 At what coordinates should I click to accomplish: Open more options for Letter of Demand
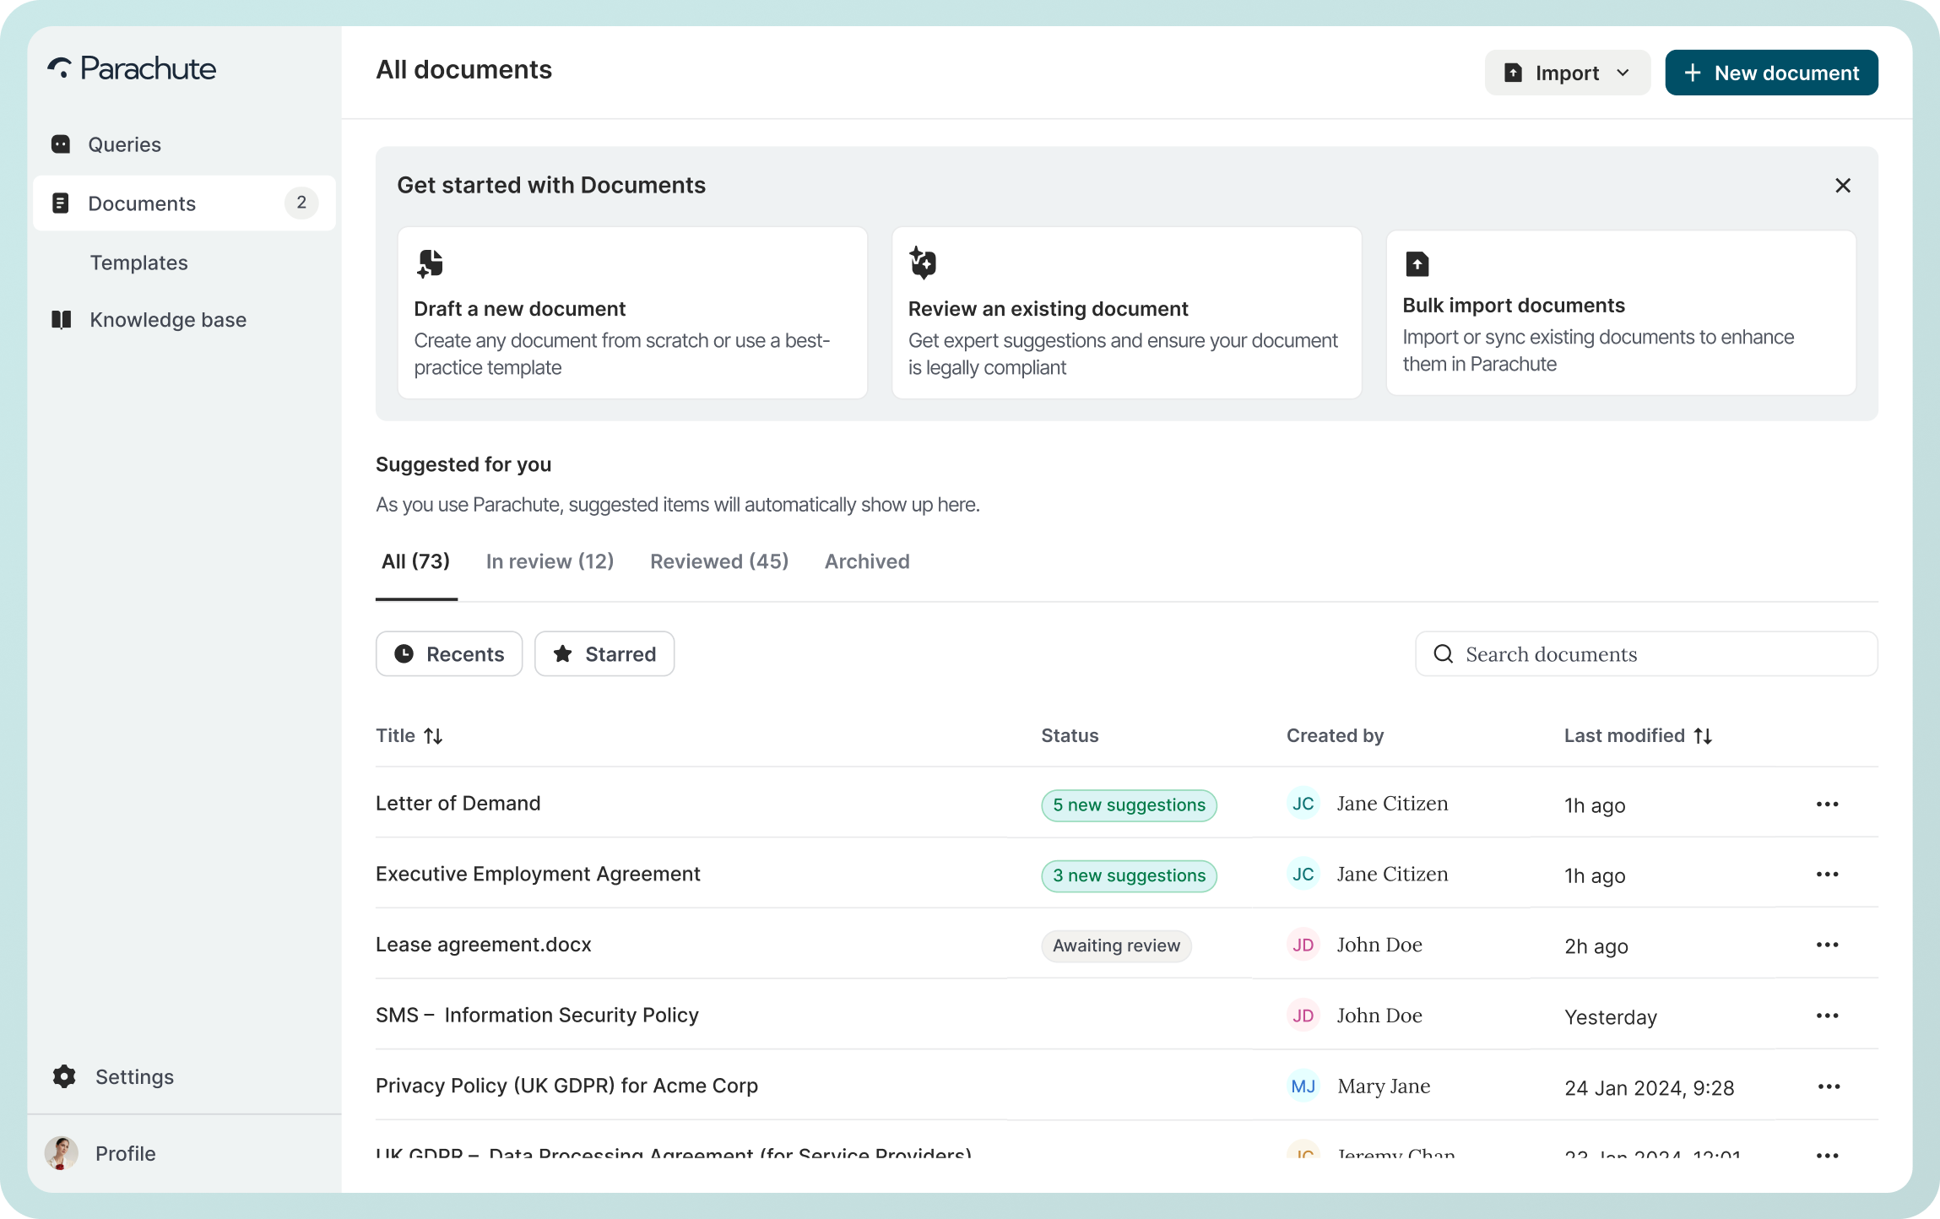coord(1827,805)
